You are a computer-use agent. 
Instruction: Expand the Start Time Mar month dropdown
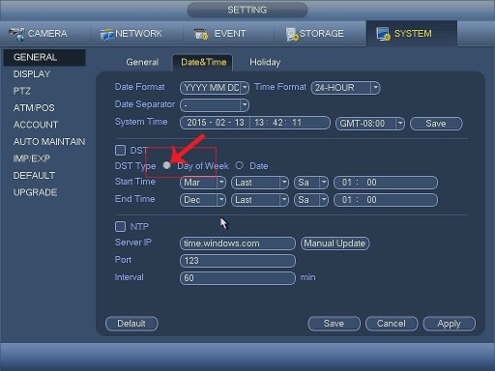(x=203, y=183)
